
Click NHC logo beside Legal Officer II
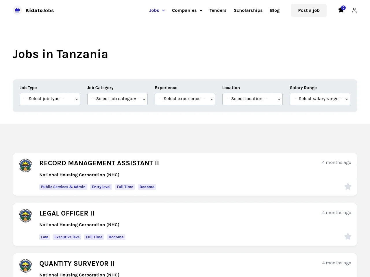(x=26, y=216)
